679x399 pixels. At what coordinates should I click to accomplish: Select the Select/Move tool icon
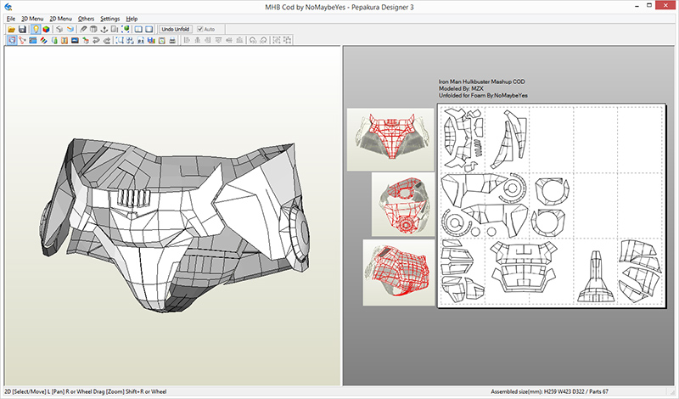coord(12,40)
